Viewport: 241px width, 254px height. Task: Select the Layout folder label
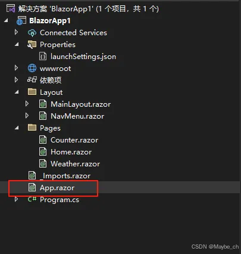click(51, 92)
